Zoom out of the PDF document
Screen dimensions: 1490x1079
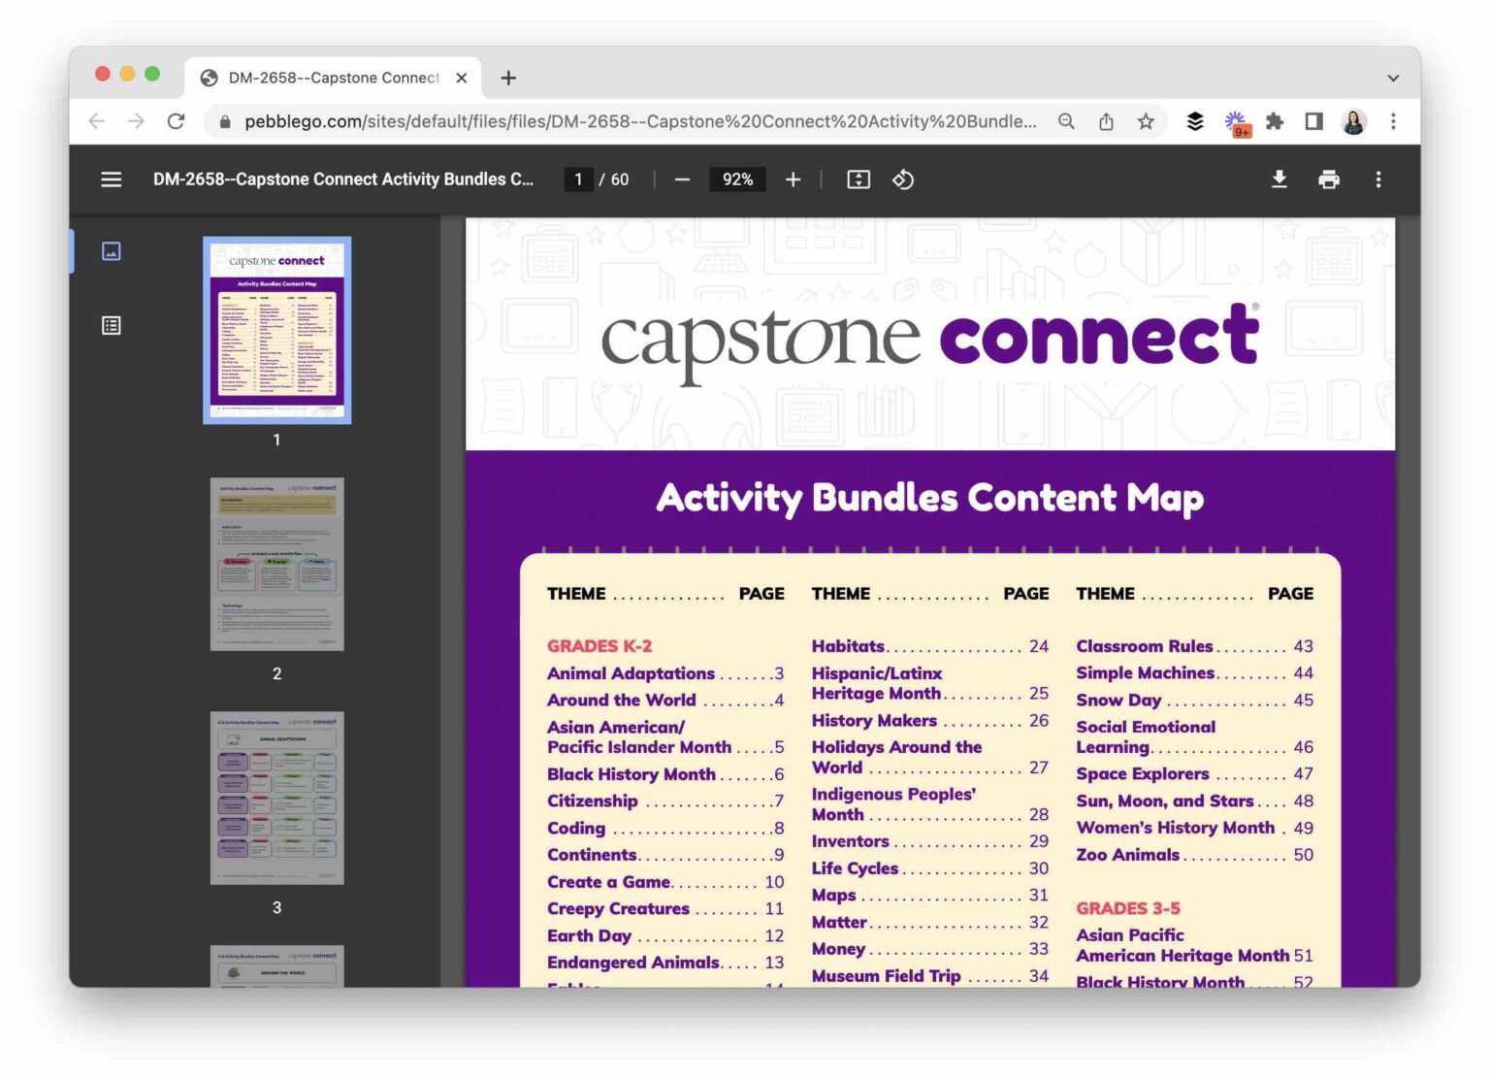pos(682,179)
